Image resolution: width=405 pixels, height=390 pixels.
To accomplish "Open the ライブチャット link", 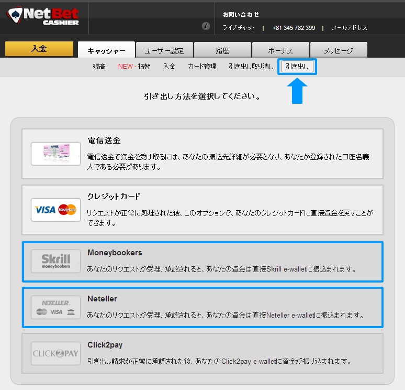I will pos(239,28).
